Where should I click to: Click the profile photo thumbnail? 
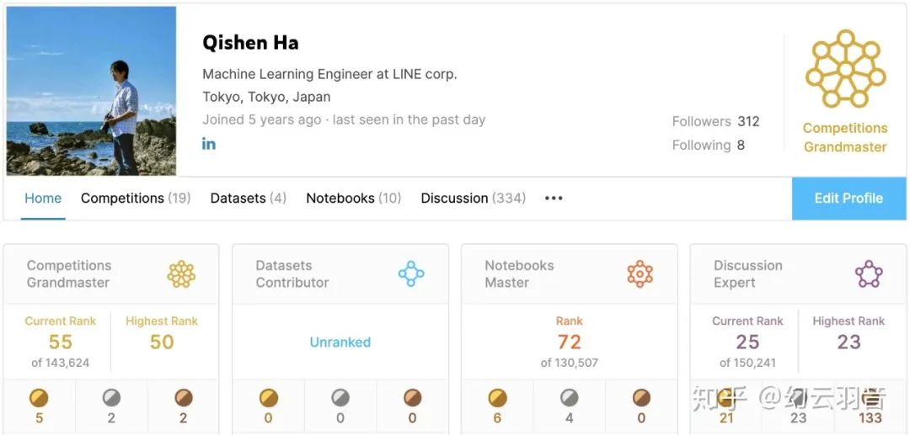pyautogui.click(x=91, y=91)
